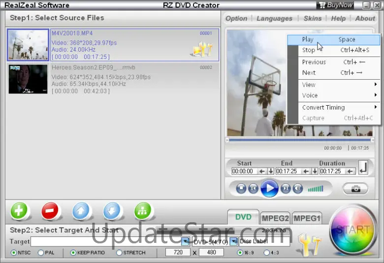Expand the Voice submenu
Screen dimensions: 384x263
pyautogui.click(x=339, y=95)
